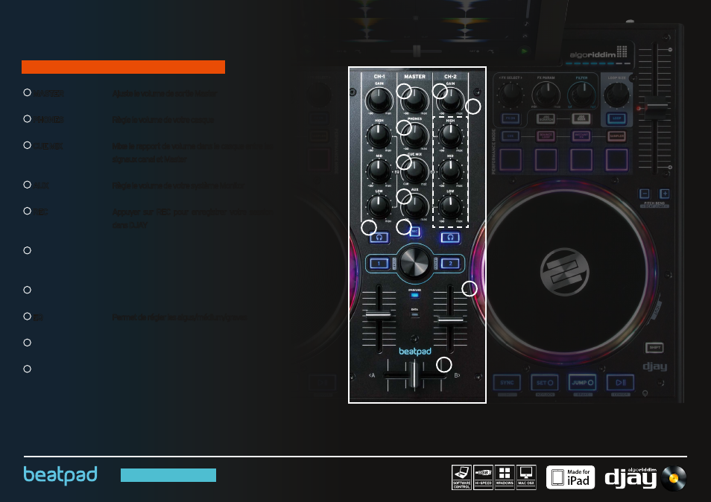
Task: Toggle the FX ON button
Action: 511,118
